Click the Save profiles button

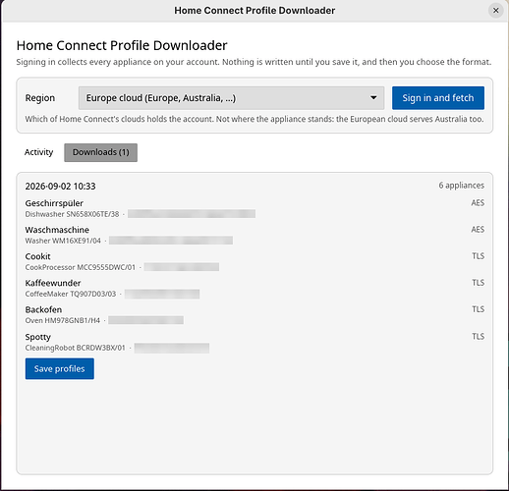click(60, 368)
